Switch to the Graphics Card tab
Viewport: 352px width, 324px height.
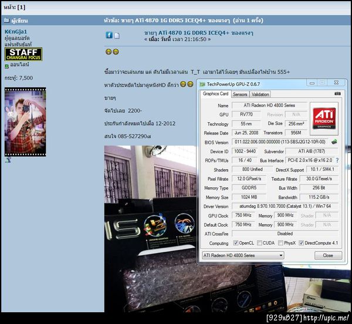pos(215,94)
